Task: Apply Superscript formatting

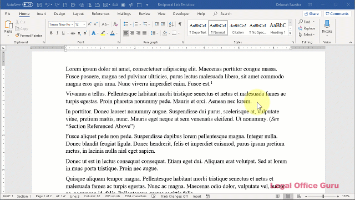Action: tap(85, 33)
